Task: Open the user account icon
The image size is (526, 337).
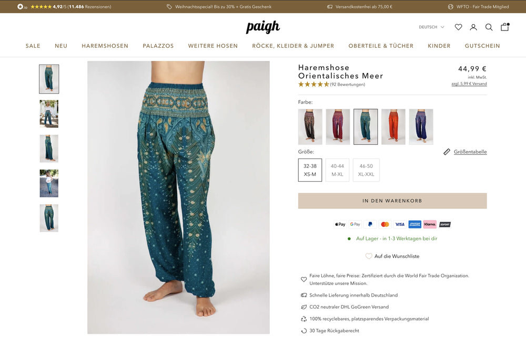Action: (x=473, y=27)
